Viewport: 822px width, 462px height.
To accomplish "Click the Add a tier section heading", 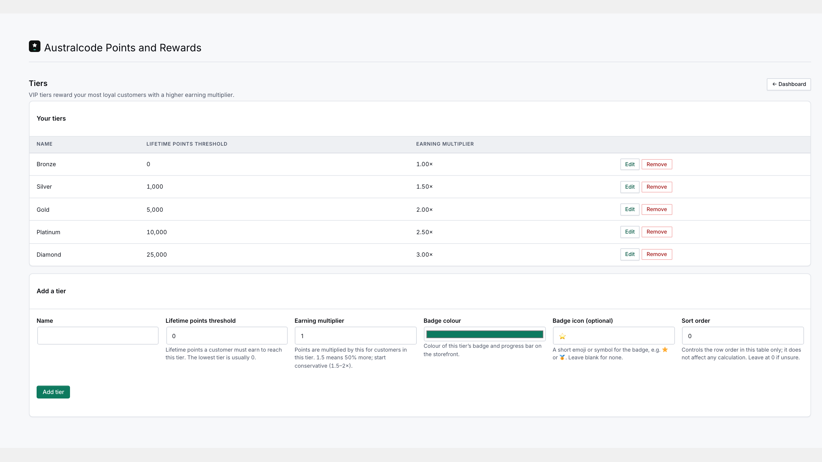I will click(x=51, y=291).
